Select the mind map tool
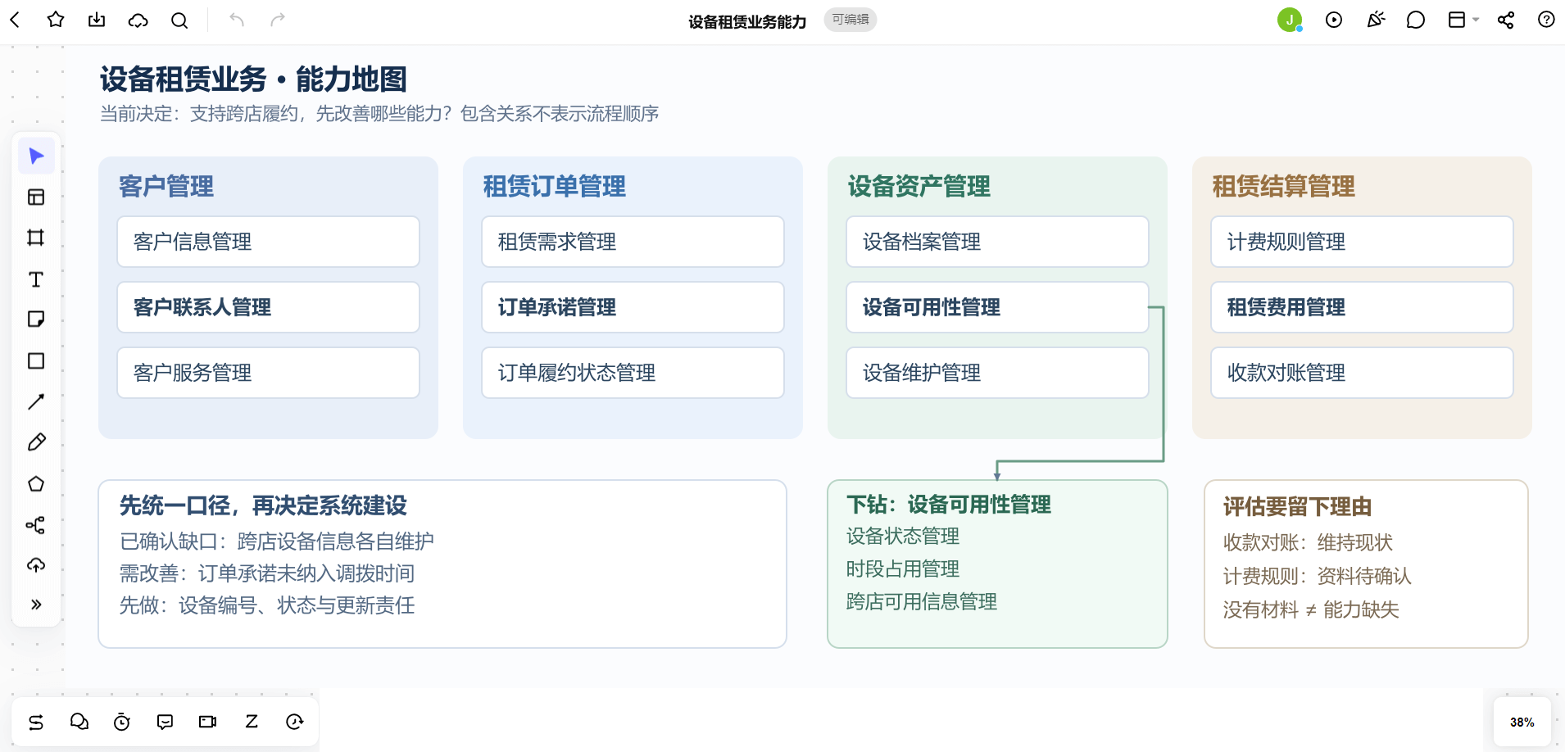 pos(36,524)
